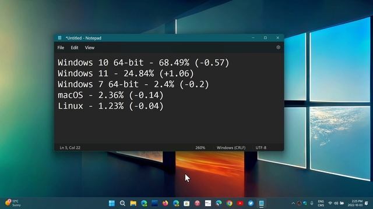Click the "Windows 10 64-bit - 68.49% (-0.57)" line

click(143, 63)
